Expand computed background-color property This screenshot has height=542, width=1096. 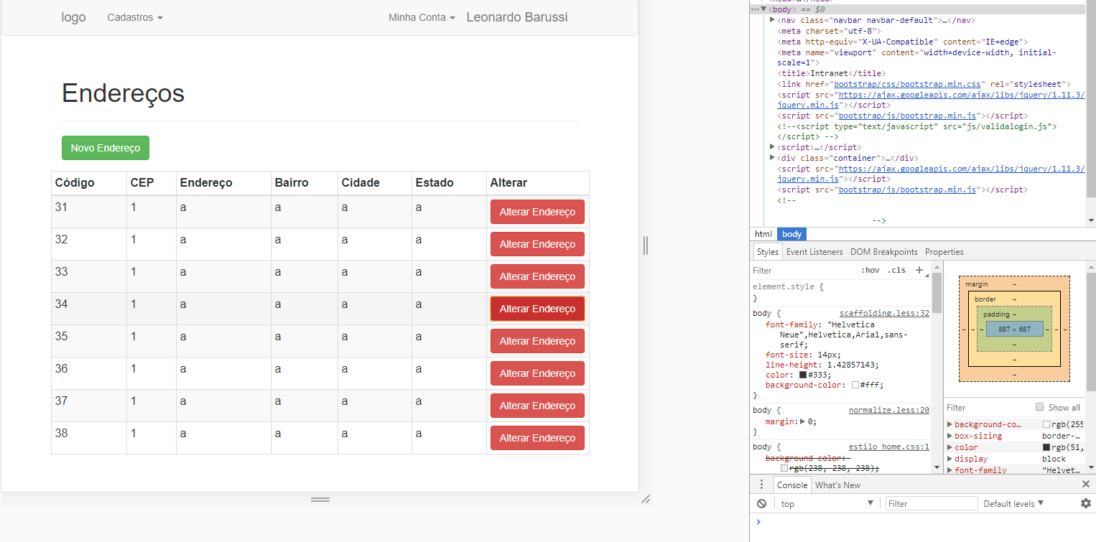coord(949,424)
